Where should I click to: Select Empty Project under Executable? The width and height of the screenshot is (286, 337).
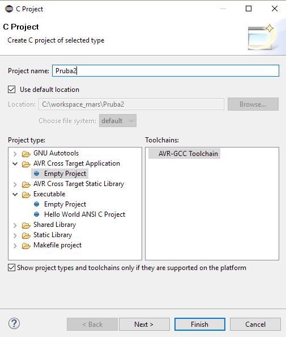(x=65, y=204)
